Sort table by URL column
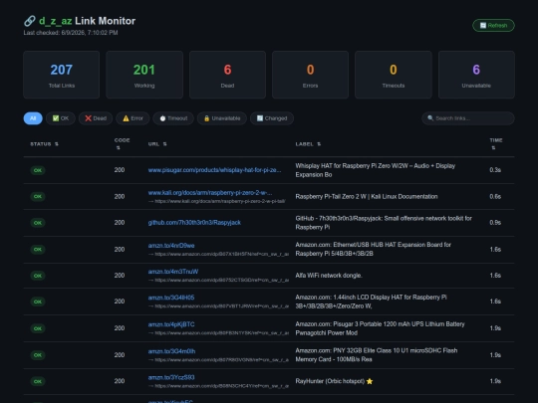 [x=157, y=144]
